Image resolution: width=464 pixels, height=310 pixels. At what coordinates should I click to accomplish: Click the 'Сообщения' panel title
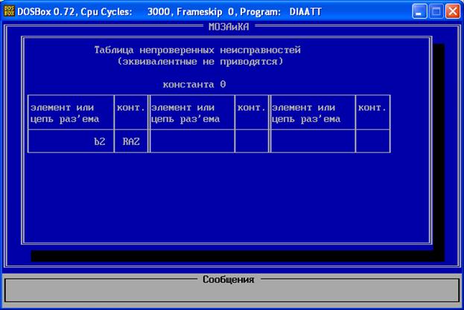click(228, 280)
